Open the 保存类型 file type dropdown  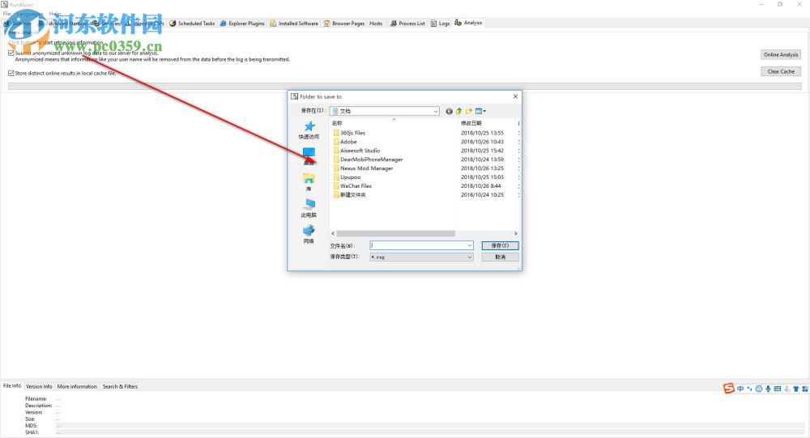click(421, 257)
